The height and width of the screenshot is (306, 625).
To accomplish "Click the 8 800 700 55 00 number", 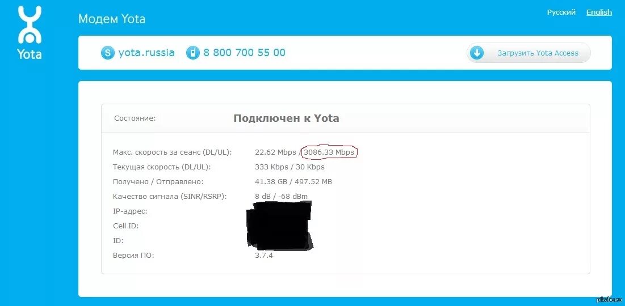I will (x=244, y=53).
